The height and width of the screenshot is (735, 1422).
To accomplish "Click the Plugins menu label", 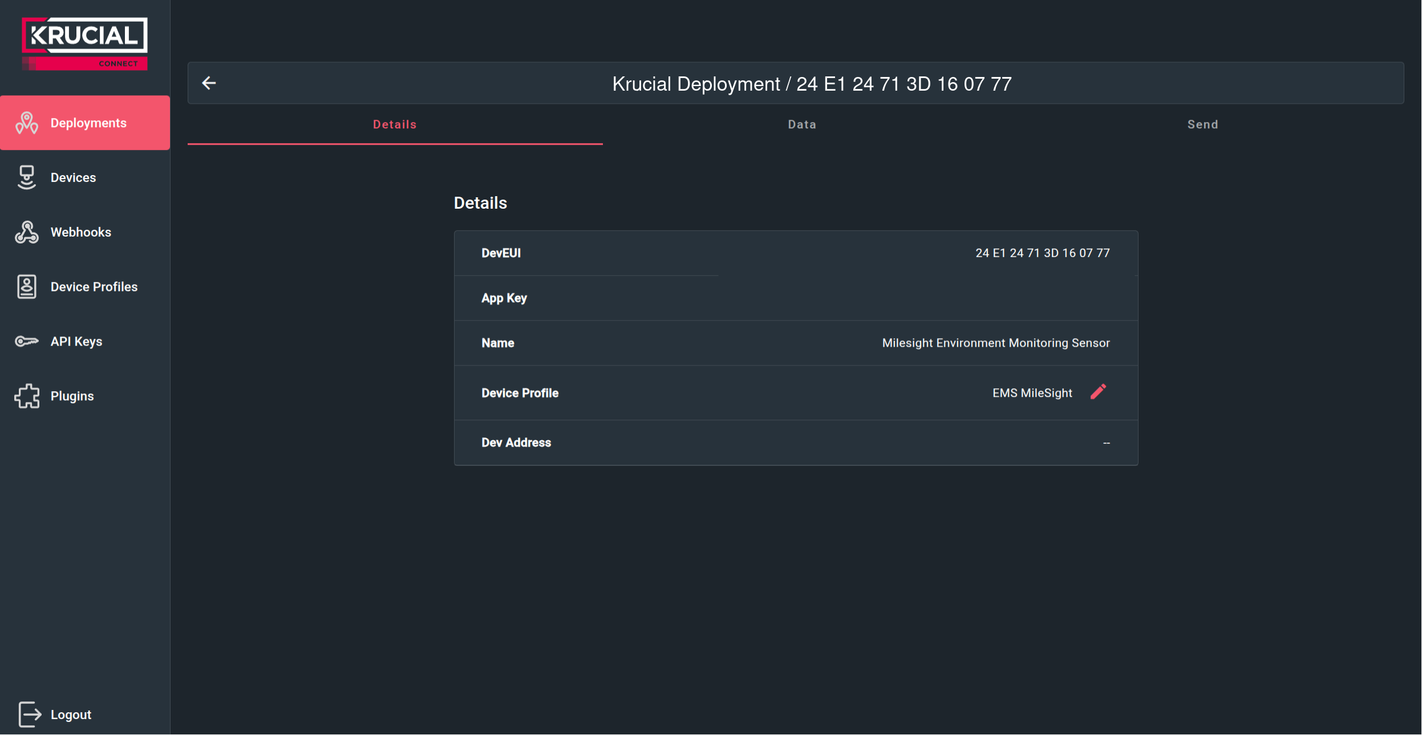I will tap(72, 396).
